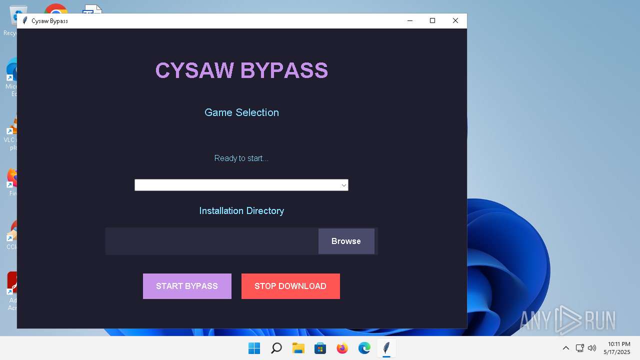Image resolution: width=640 pixels, height=360 pixels.
Task: Click the "Ready to start..." status text
Action: click(241, 158)
